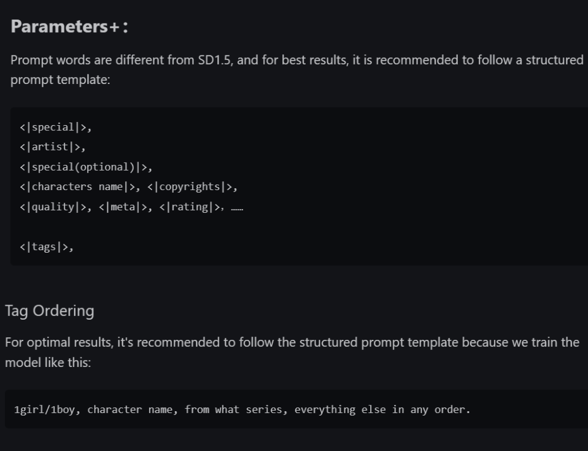Click the "<|characters name|>" token
The height and width of the screenshot is (451, 588).
coord(77,187)
